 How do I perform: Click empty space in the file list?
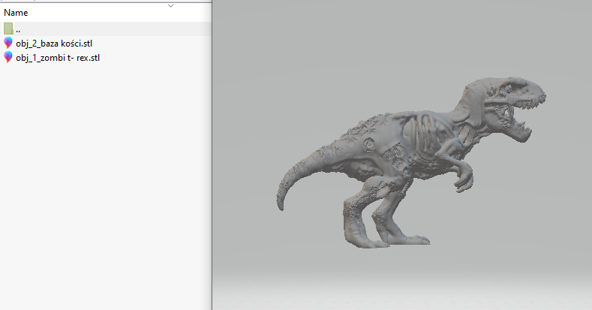(105, 188)
